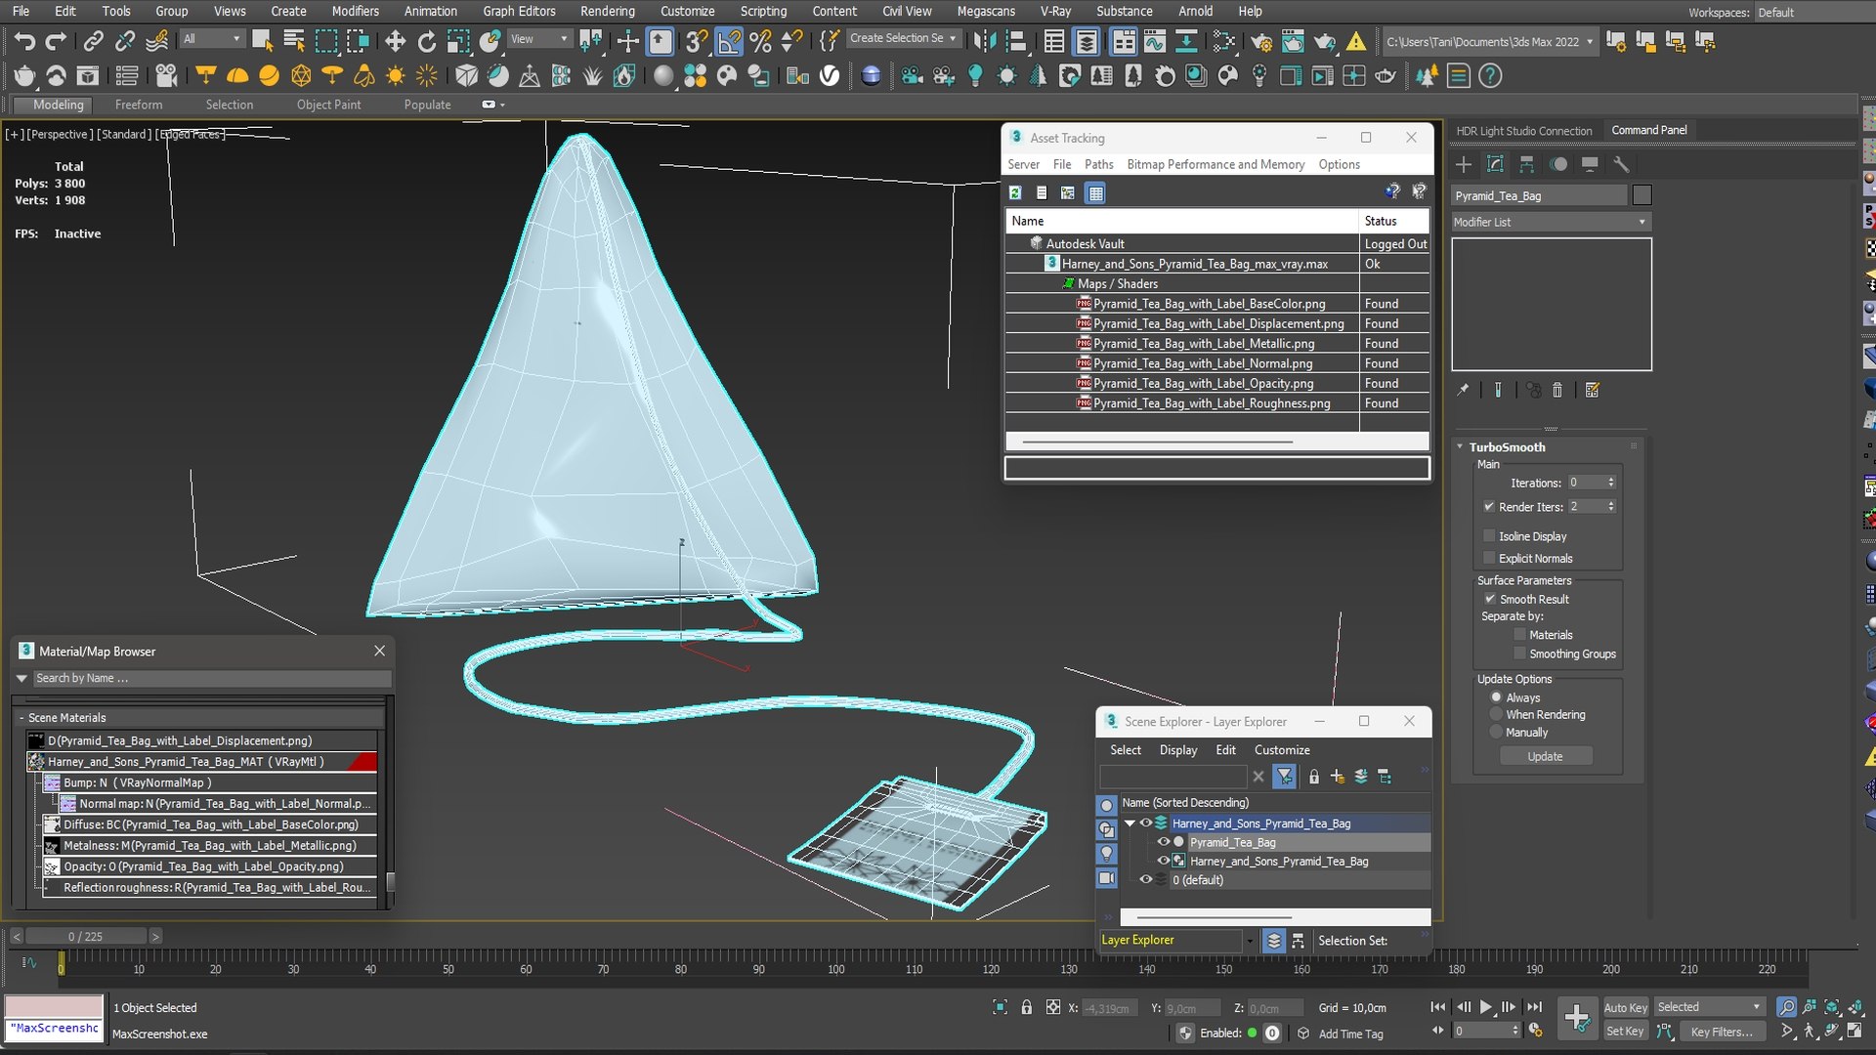Check Separate by Smoothing Groups
1876x1055 pixels.
pos(1519,654)
